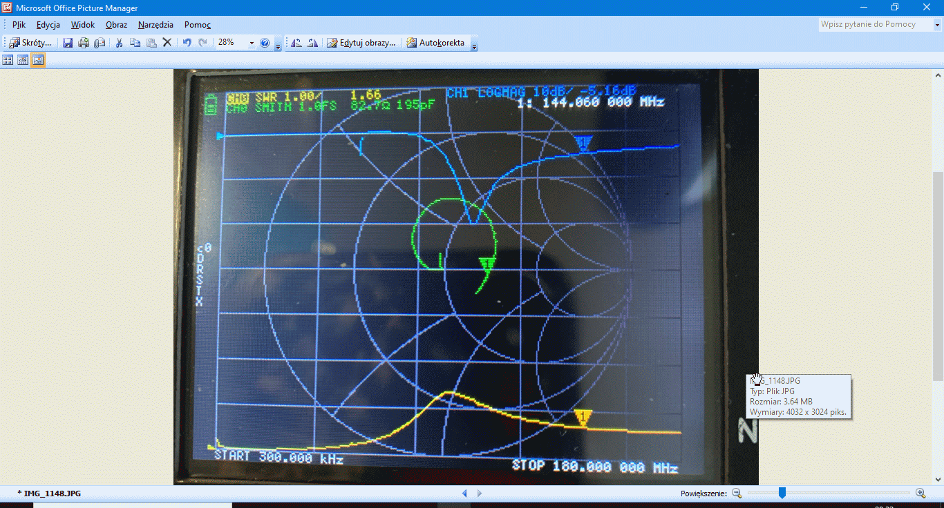Switch to Single Picture view
944x508 pixels.
click(x=38, y=60)
